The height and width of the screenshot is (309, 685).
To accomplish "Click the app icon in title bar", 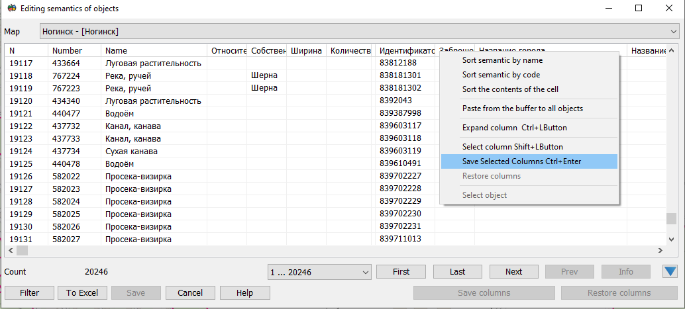I will click(x=10, y=9).
